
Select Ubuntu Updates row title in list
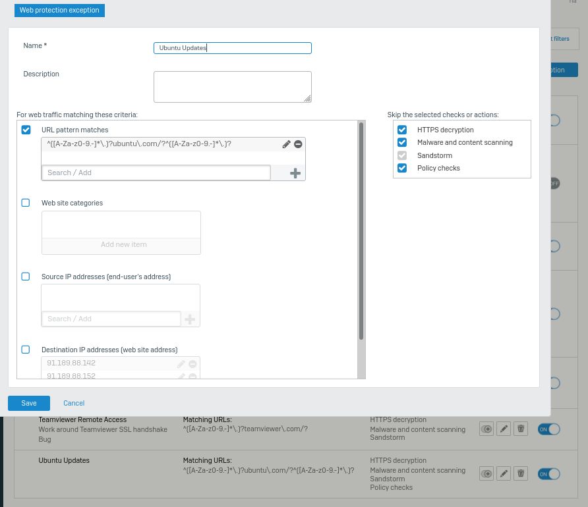coord(64,460)
